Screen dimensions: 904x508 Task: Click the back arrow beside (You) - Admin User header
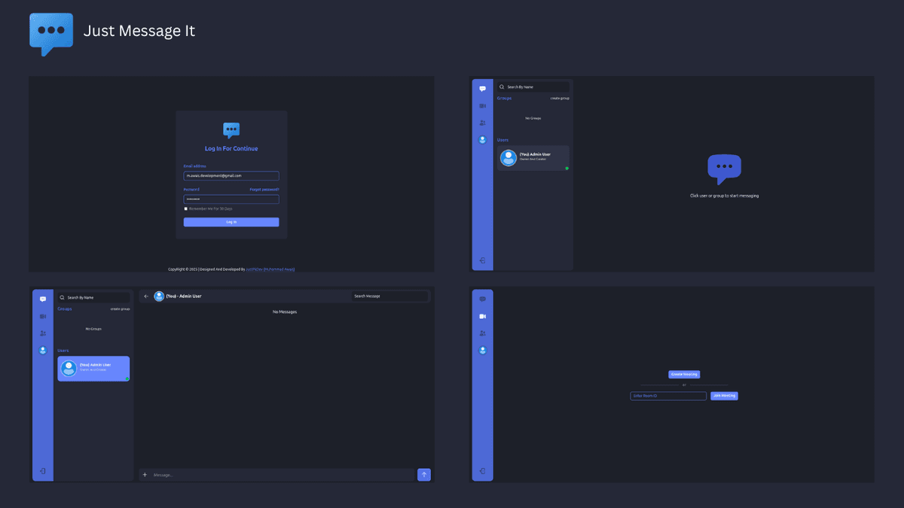point(146,297)
